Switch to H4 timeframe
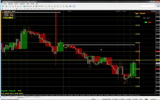 (x=45, y=9)
